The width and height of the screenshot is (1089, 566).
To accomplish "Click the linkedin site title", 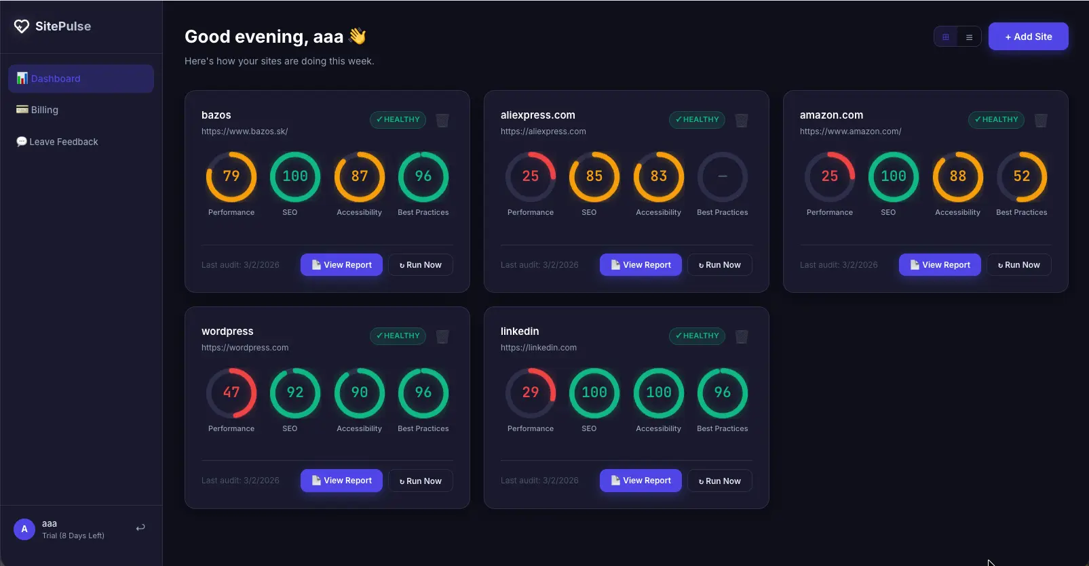I will pos(520,331).
